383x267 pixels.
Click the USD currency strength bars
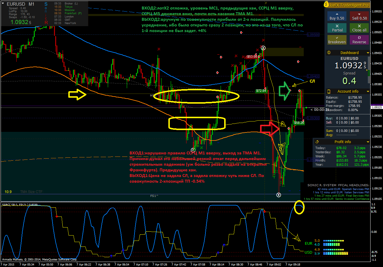click(335, 252)
